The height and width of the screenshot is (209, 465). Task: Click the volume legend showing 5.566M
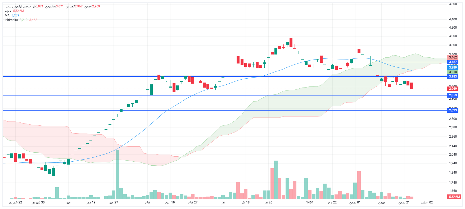14,11
